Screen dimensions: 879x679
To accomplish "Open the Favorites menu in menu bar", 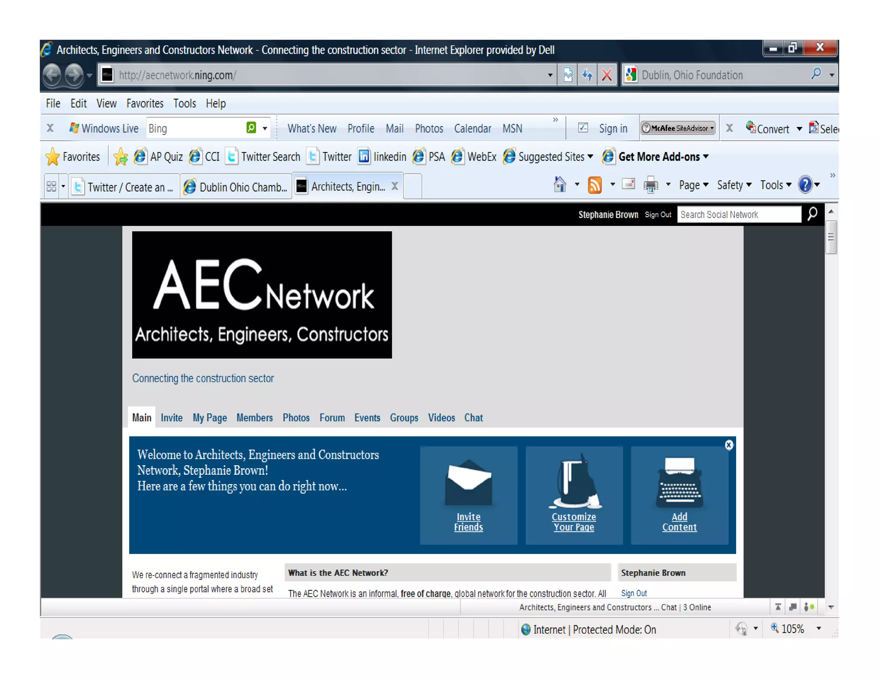I will (145, 103).
